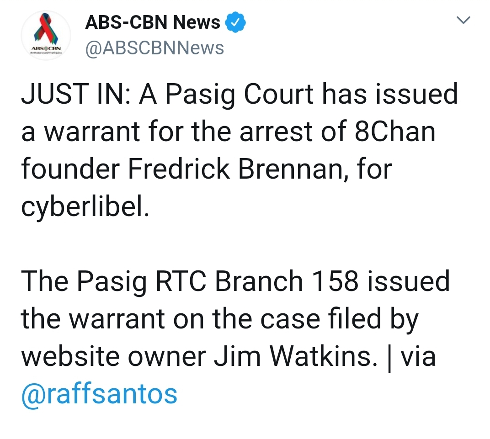Click the word 'cyberlibel.' in the tweet

click(85, 207)
